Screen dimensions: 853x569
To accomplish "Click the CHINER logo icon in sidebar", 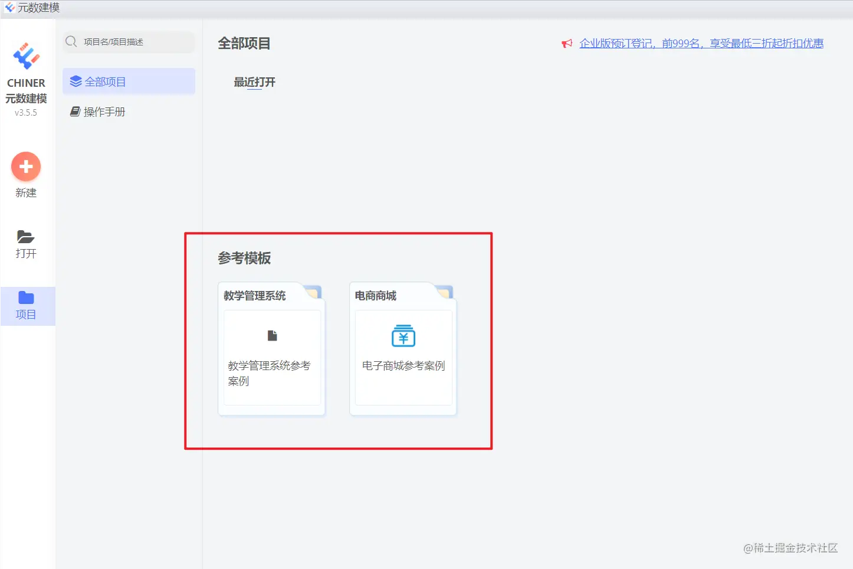I will [x=26, y=56].
